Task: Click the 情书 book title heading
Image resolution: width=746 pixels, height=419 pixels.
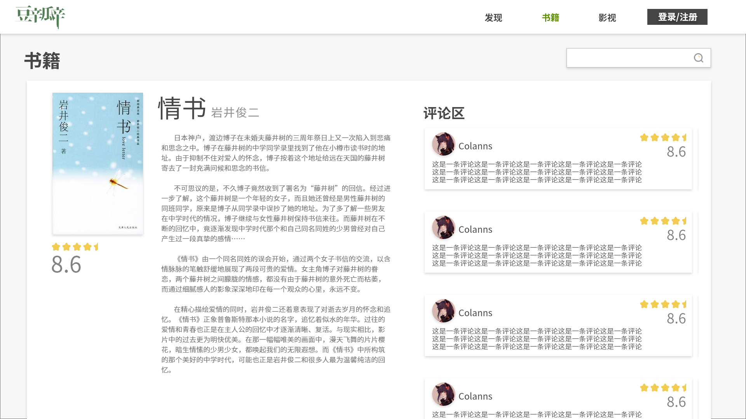Action: pyautogui.click(x=182, y=108)
